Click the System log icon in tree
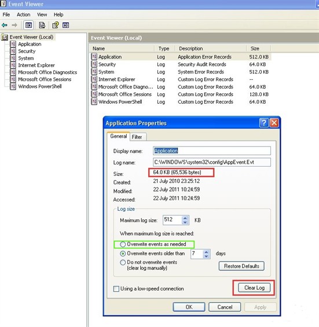This screenshot has height=327, width=319. [x=13, y=58]
